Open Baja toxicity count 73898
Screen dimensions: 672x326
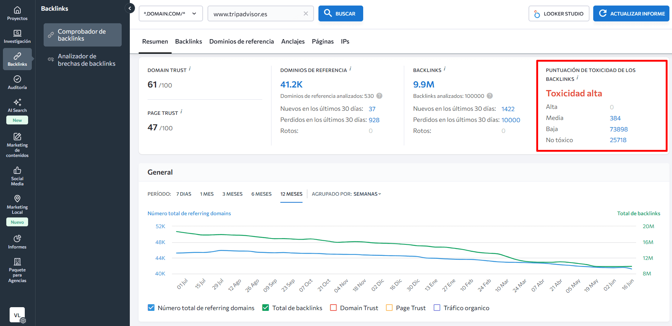point(619,129)
